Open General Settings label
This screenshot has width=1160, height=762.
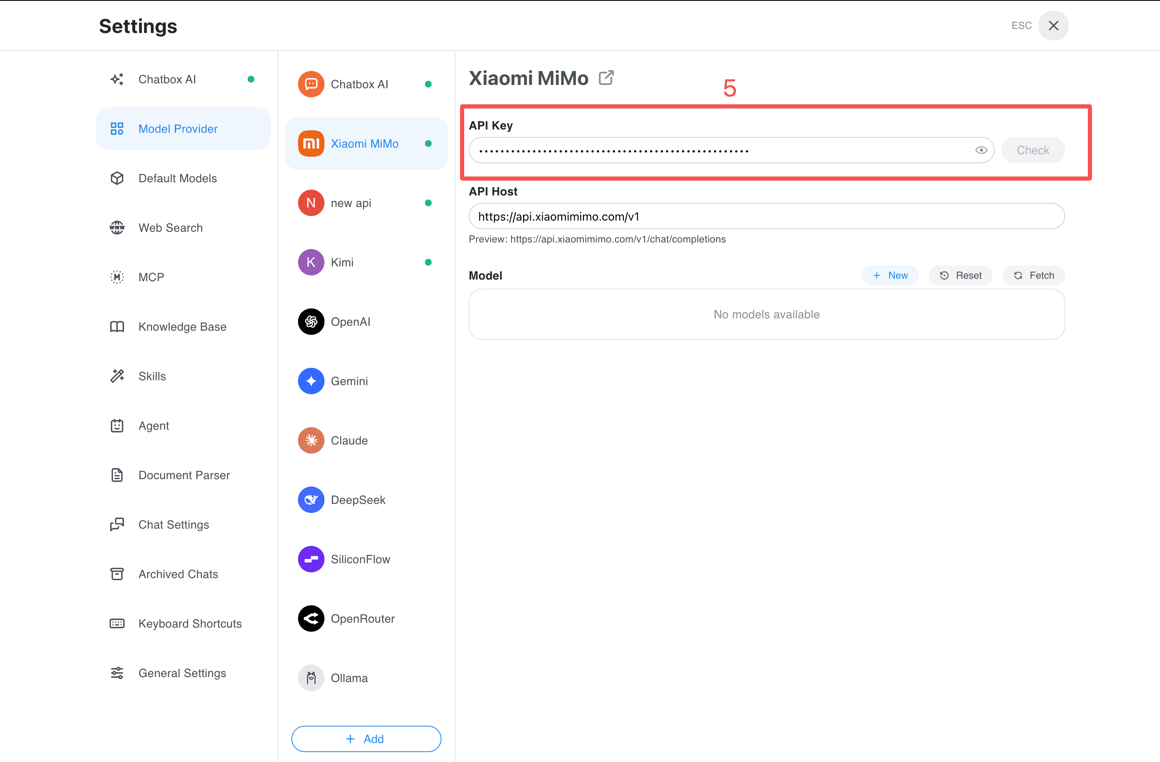[x=182, y=673]
